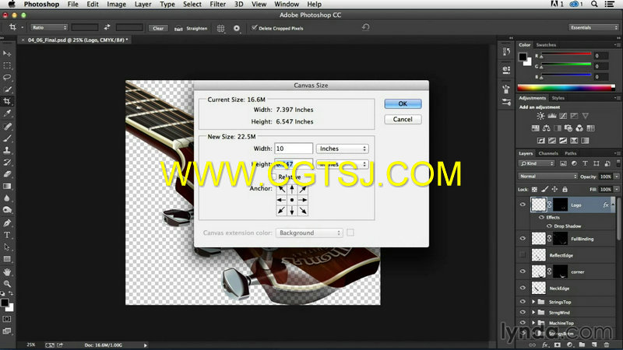The image size is (623, 350).
Task: Open Canvas extension color Background dropdown
Action: pyautogui.click(x=309, y=233)
